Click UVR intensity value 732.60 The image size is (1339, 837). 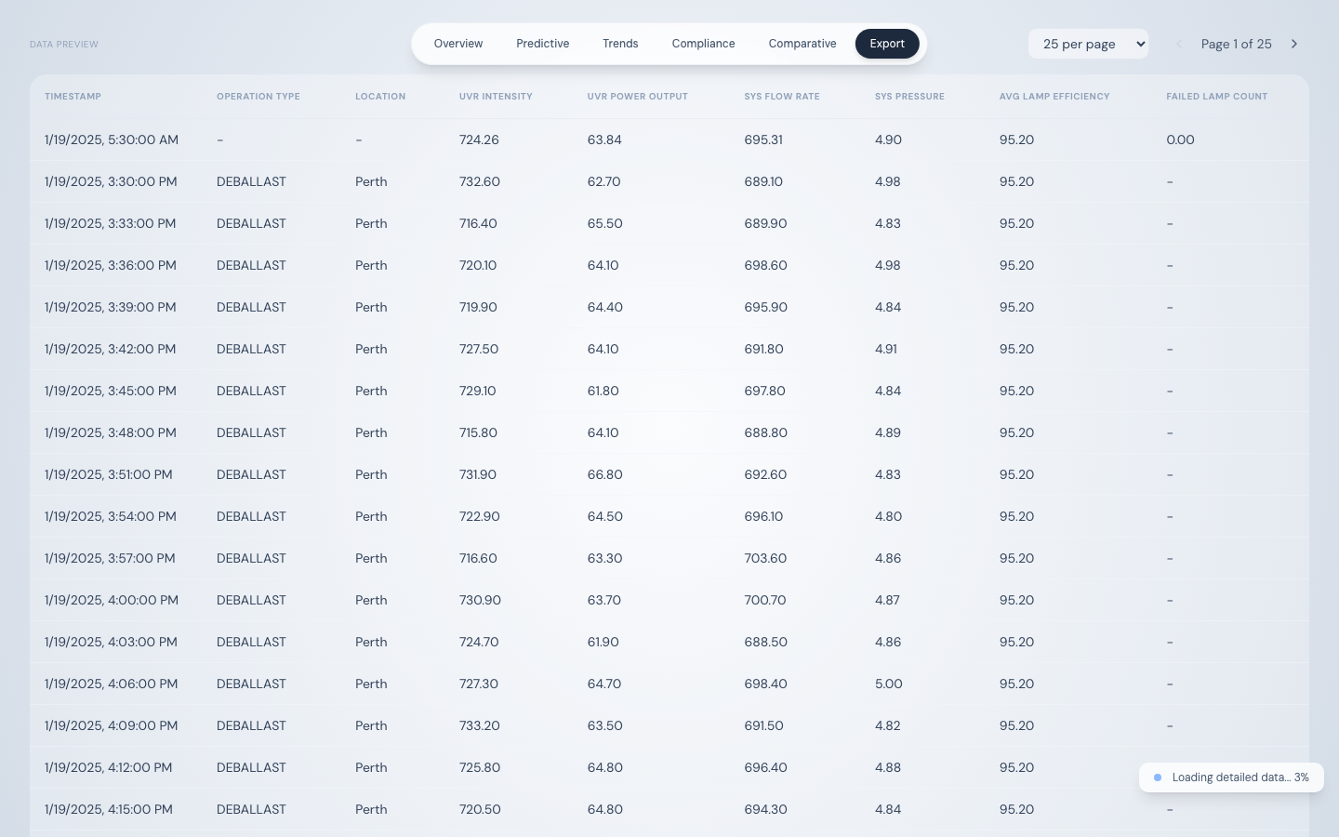(480, 181)
